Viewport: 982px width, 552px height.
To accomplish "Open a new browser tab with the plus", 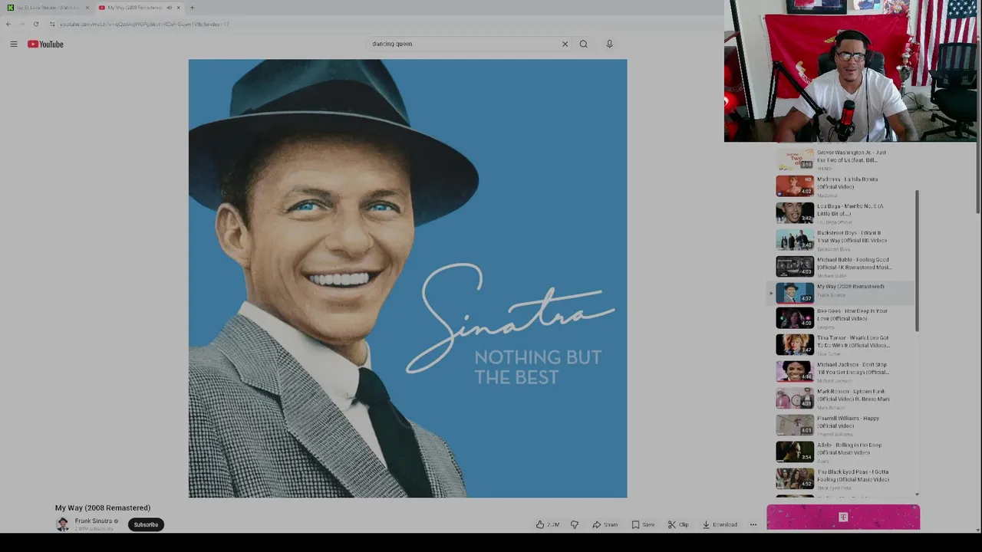I will 192,8.
